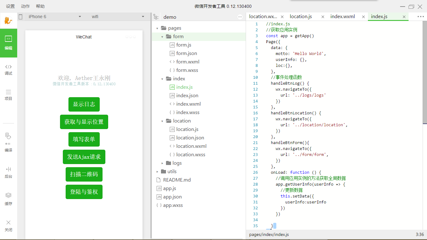The height and width of the screenshot is (240, 427).
Task: Switch to the location.js tab
Action: tap(301, 17)
